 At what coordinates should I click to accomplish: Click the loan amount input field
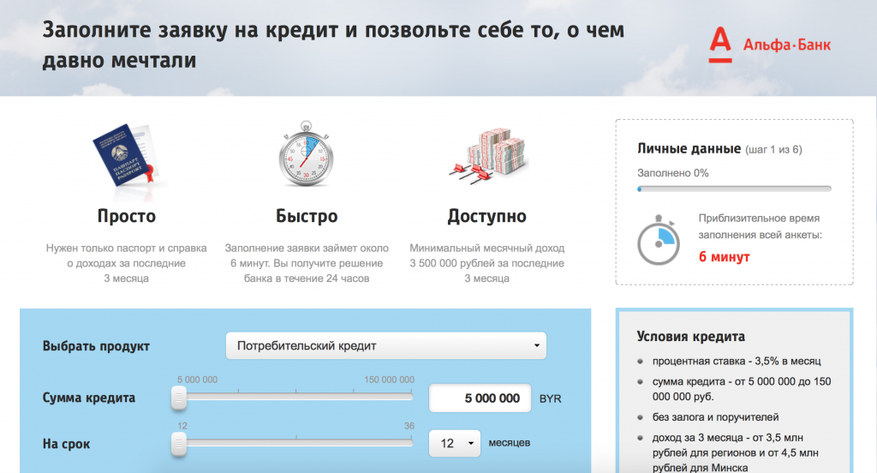point(479,398)
